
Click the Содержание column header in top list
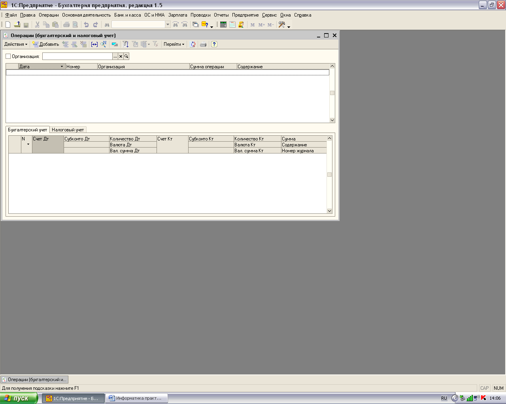[x=283, y=67]
